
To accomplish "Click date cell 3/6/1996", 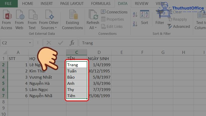I will [x=99, y=83].
